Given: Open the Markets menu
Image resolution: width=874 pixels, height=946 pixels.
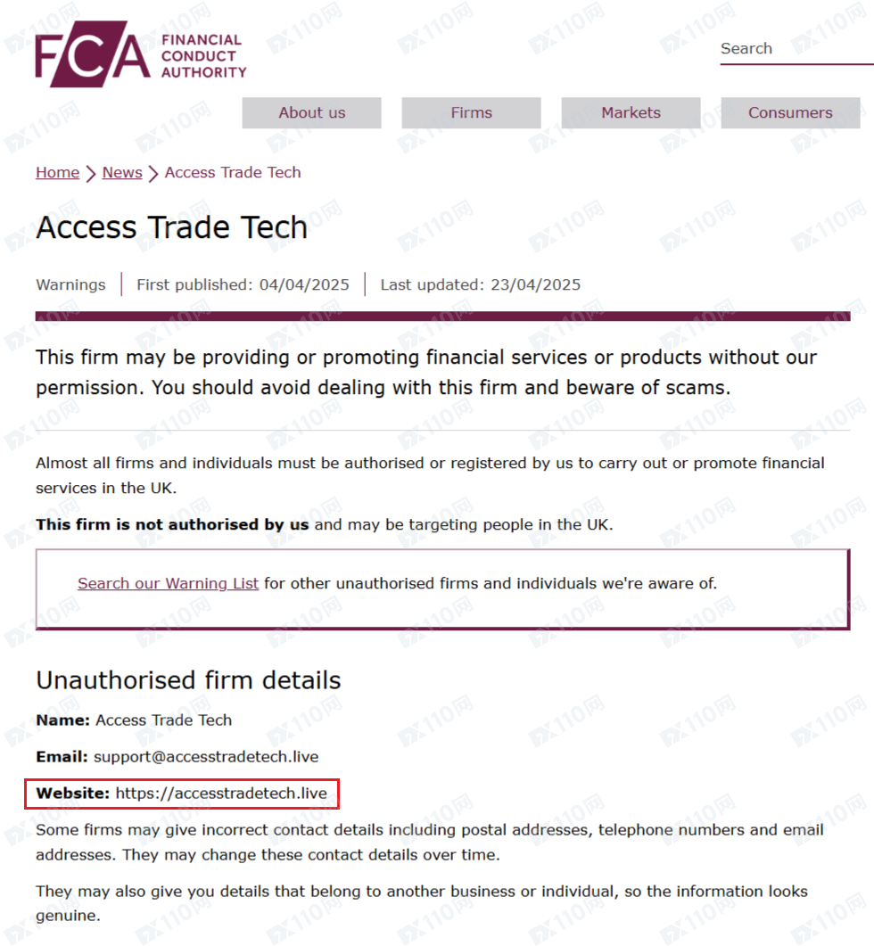Looking at the screenshot, I should tap(631, 113).
